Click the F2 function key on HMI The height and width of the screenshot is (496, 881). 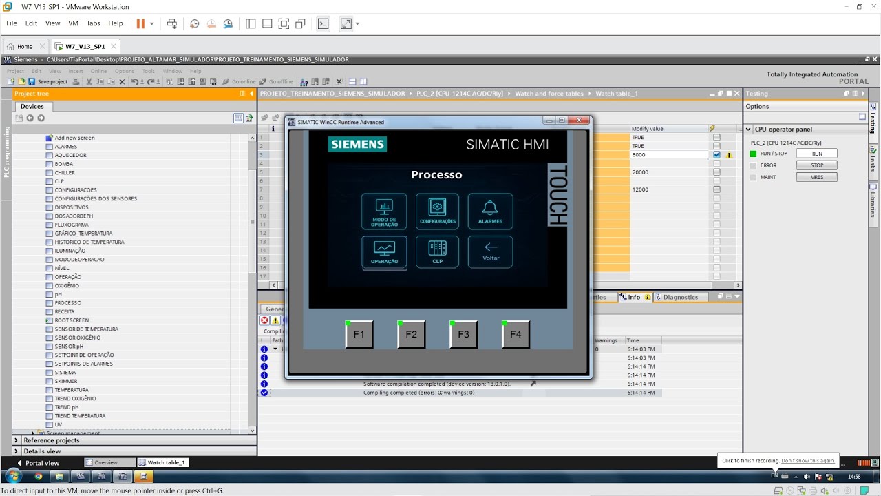(x=411, y=335)
